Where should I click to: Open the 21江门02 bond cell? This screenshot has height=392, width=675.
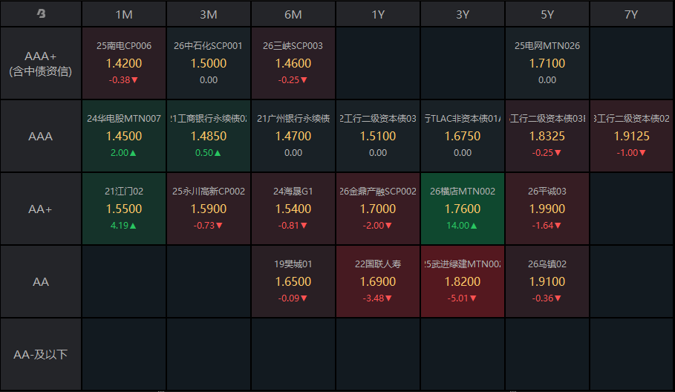tap(124, 209)
